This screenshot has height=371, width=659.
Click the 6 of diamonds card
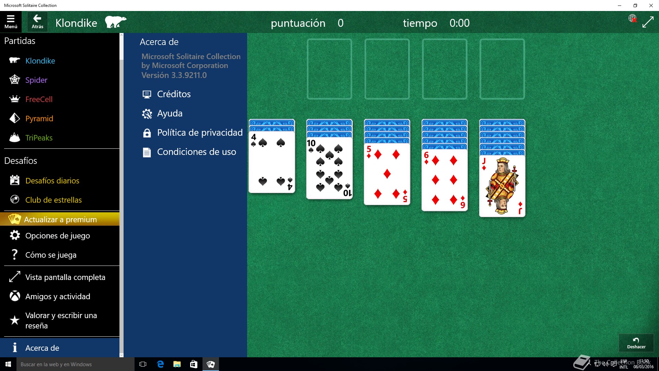point(445,180)
